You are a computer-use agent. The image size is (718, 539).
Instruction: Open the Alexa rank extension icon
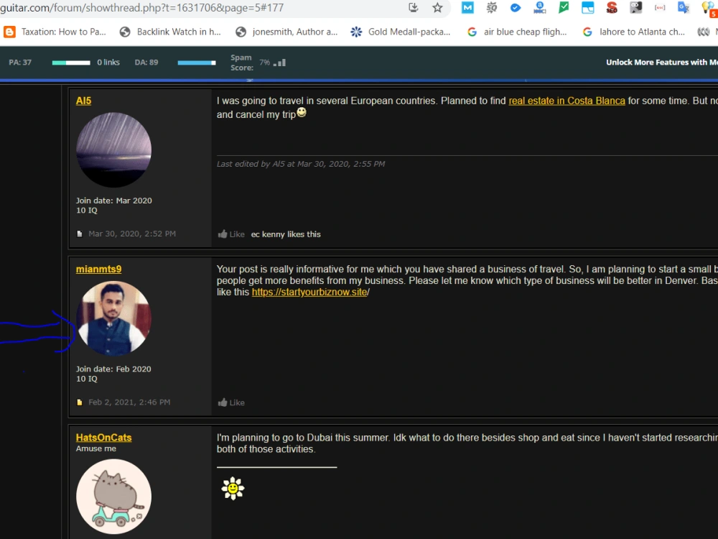tap(540, 7)
